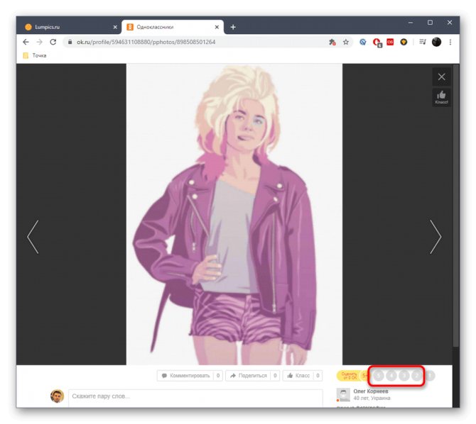Click the Комментировать button

190,376
